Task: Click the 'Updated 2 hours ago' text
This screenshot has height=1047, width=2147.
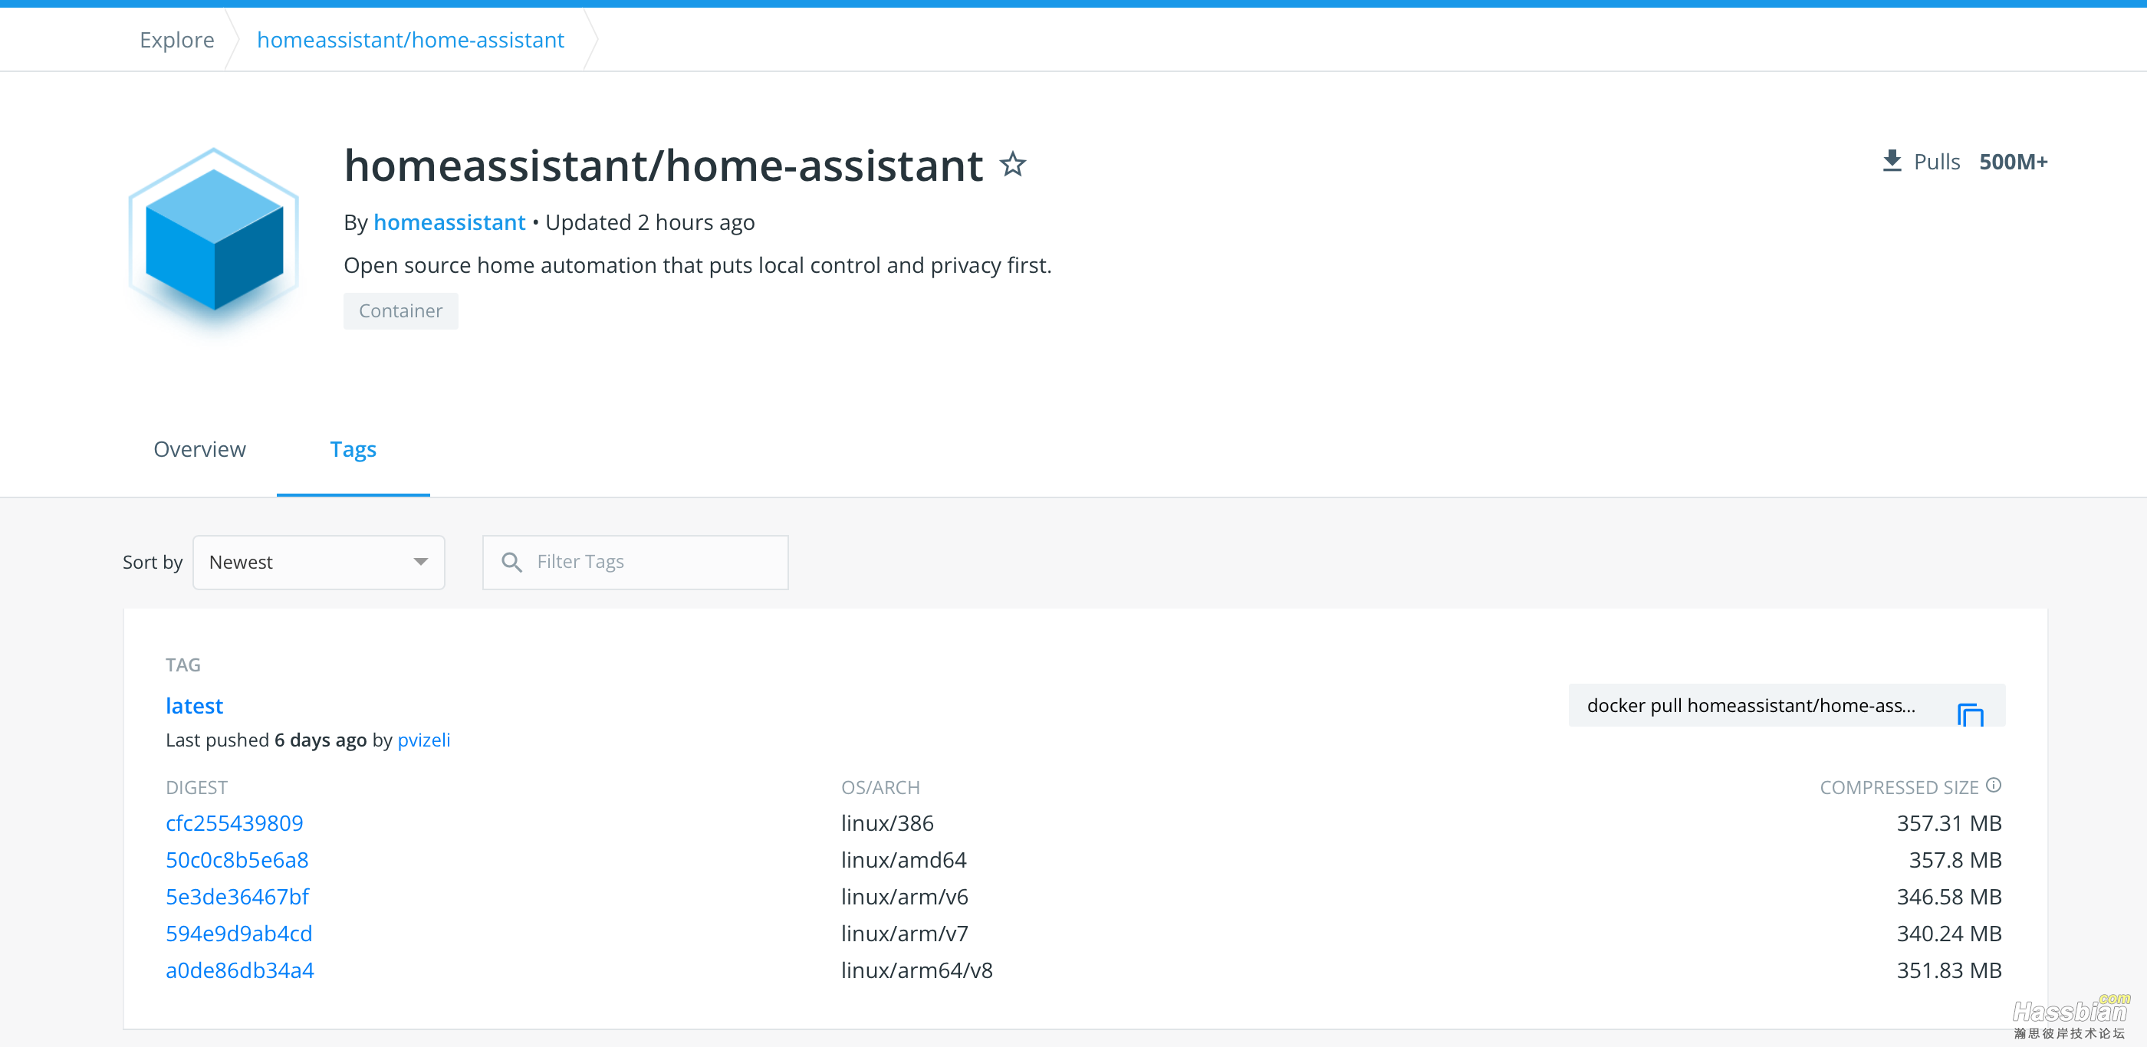Action: coord(649,222)
